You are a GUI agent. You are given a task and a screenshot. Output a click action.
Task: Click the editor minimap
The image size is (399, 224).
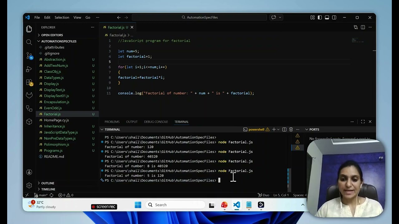click(358, 40)
